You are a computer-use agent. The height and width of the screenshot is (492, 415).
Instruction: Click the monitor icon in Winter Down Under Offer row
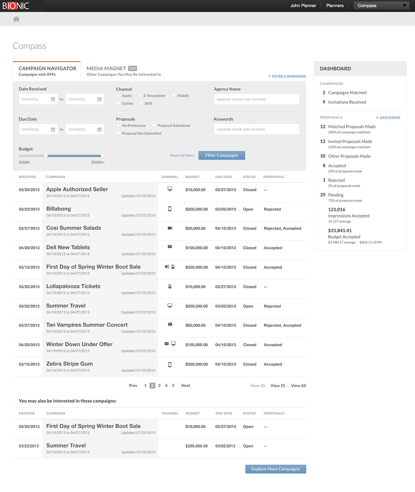point(173,344)
